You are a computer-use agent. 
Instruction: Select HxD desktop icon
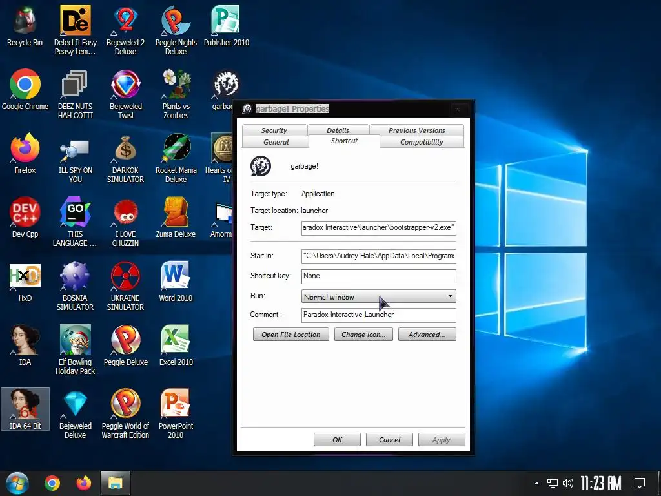25,282
